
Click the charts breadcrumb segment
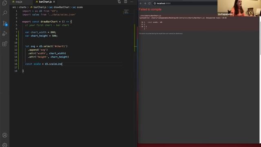click(x=23, y=7)
